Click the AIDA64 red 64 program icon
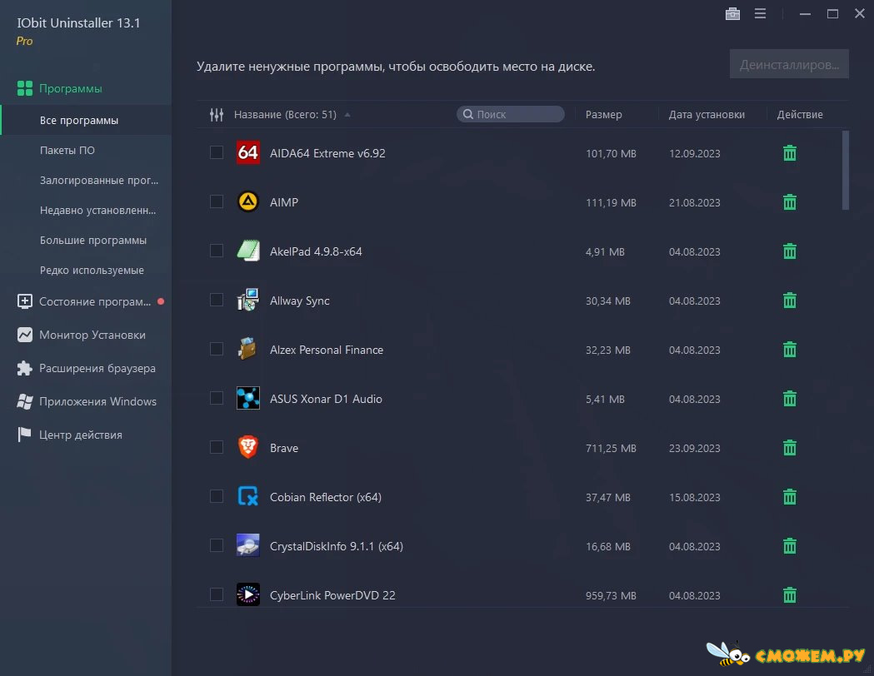 click(248, 152)
